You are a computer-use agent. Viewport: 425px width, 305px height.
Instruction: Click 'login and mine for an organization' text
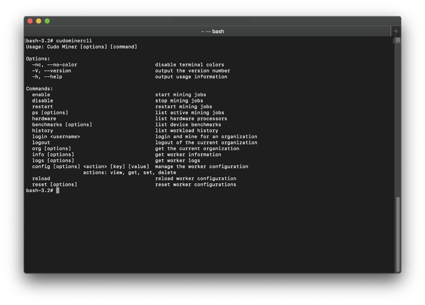click(x=206, y=137)
